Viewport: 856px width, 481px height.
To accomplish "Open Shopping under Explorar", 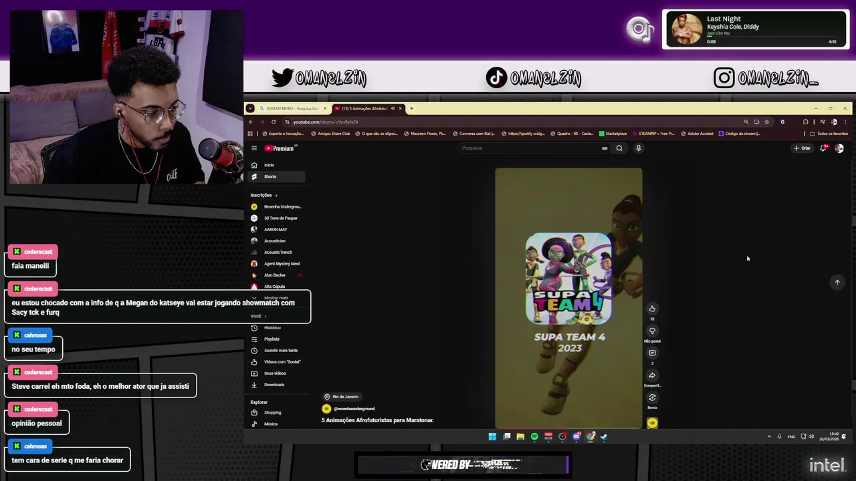I will (x=278, y=412).
